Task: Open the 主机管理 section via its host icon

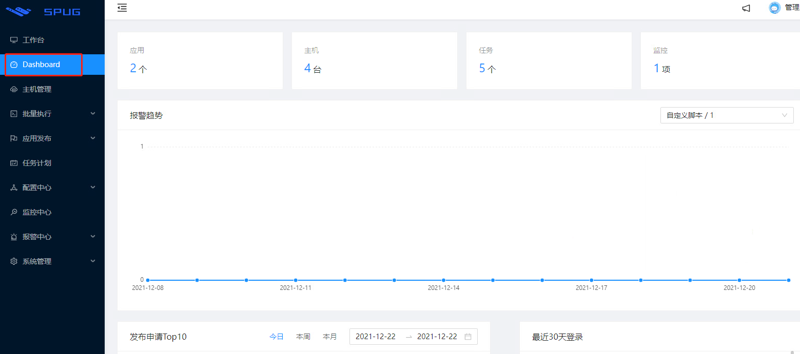Action: click(x=13, y=89)
